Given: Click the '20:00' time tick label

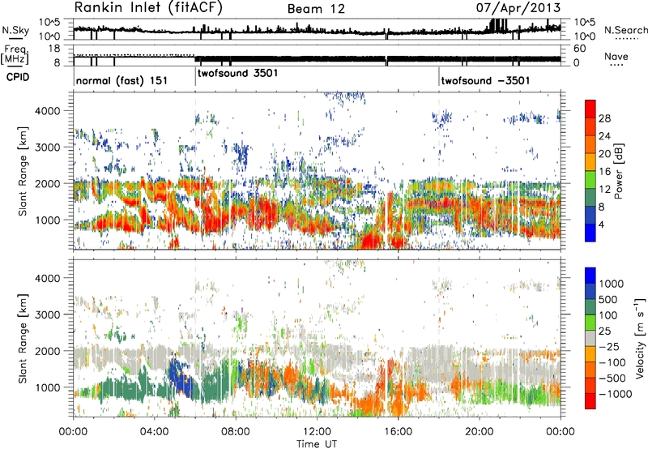Looking at the screenshot, I should pyautogui.click(x=479, y=432).
